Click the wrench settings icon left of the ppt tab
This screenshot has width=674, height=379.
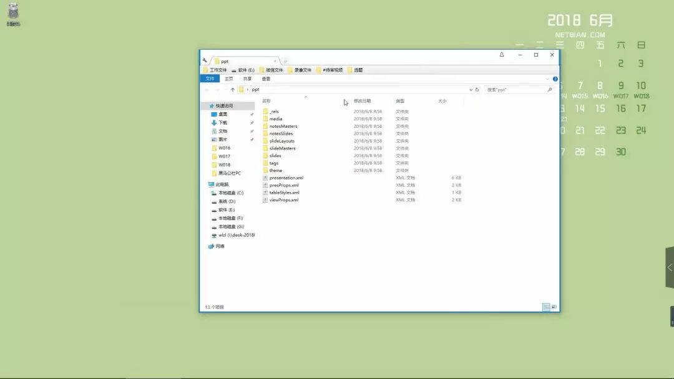205,60
